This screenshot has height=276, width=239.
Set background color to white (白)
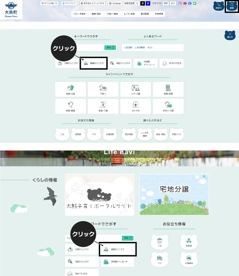pyautogui.click(x=137, y=3)
